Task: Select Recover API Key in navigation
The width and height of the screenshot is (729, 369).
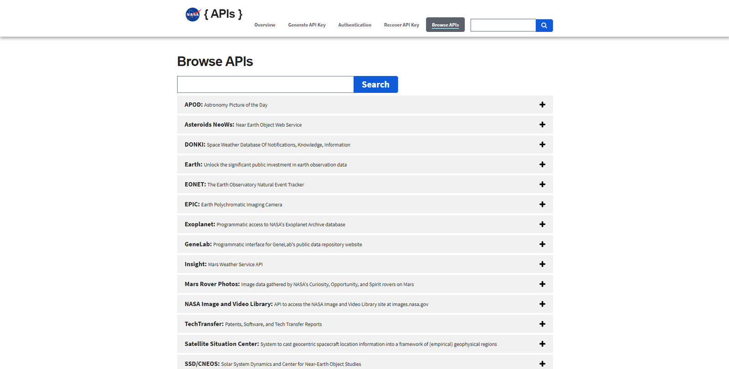Action: 401,25
